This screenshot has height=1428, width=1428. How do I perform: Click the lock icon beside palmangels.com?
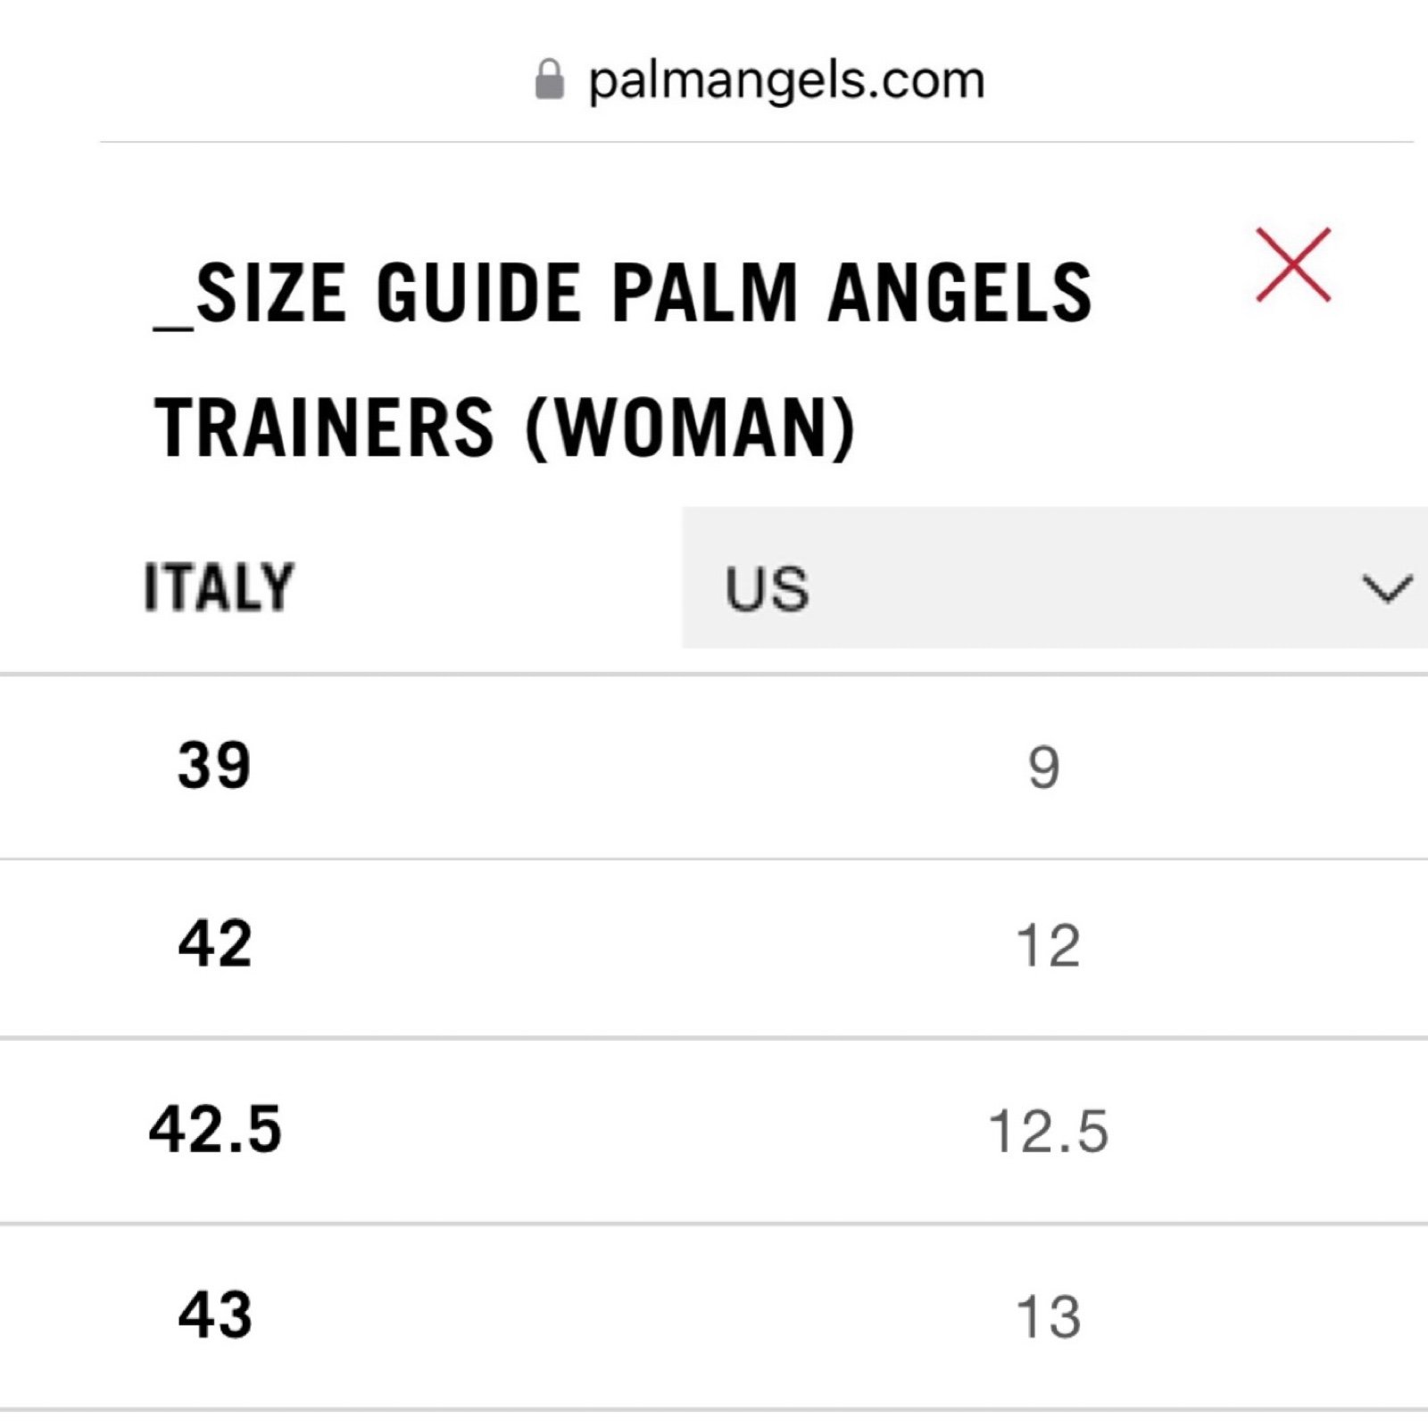(x=549, y=80)
